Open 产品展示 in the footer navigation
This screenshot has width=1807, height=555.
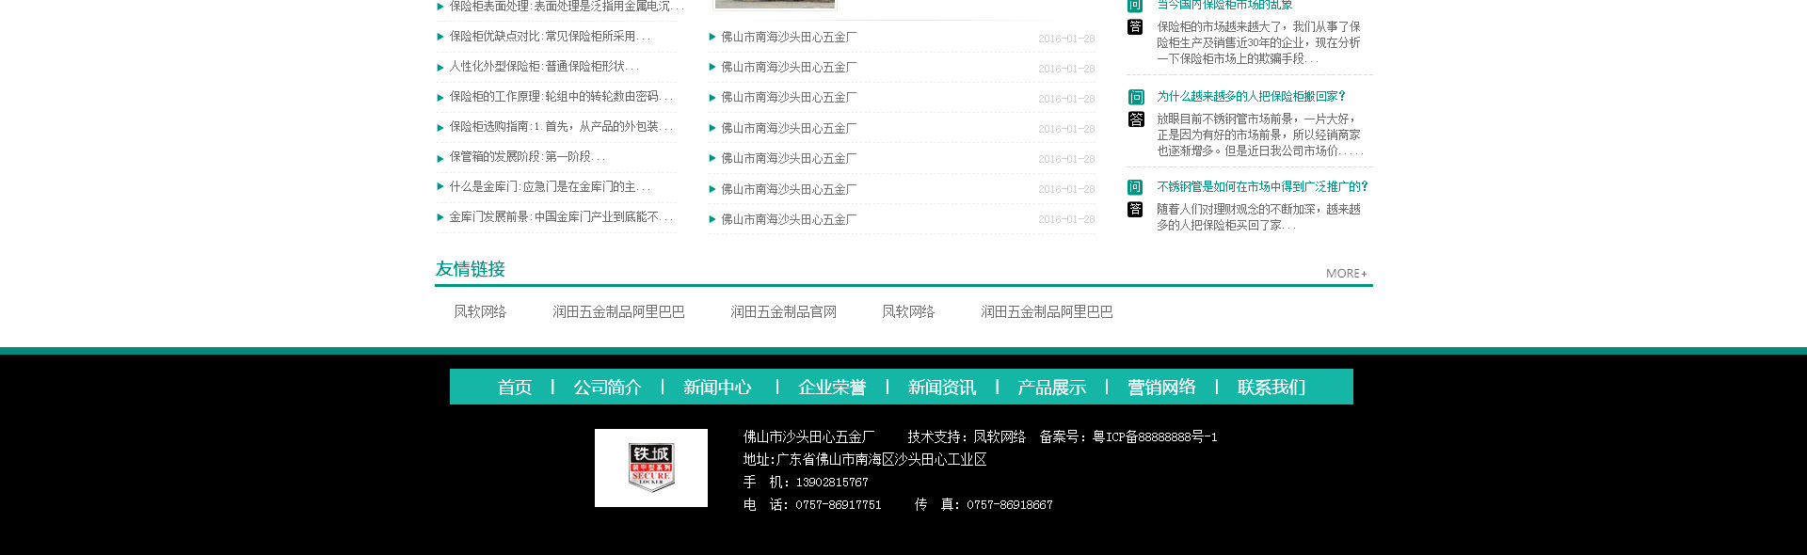point(1051,388)
